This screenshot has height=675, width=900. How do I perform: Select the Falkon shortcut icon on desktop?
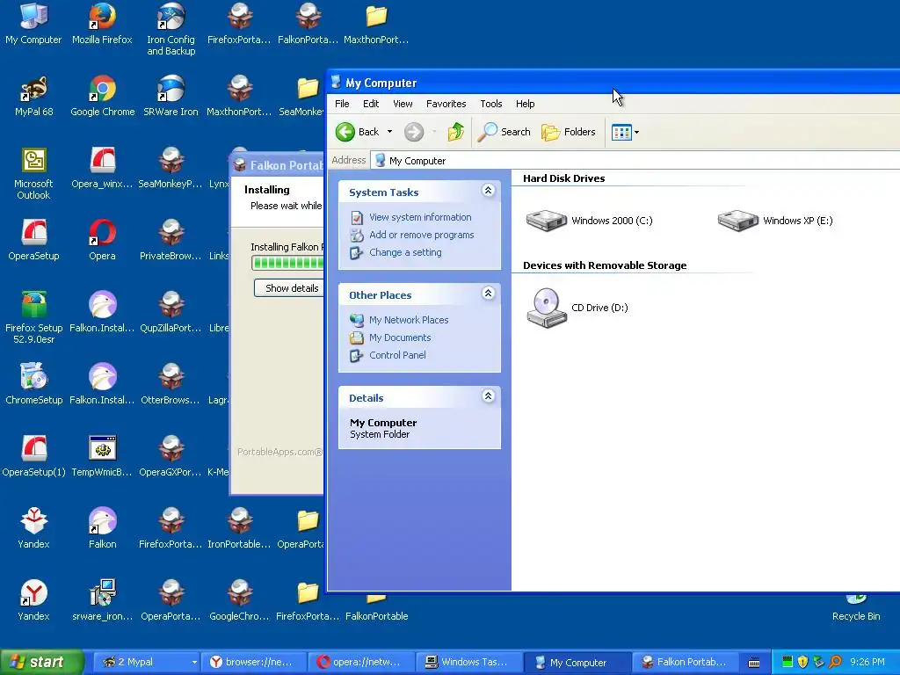(x=102, y=528)
